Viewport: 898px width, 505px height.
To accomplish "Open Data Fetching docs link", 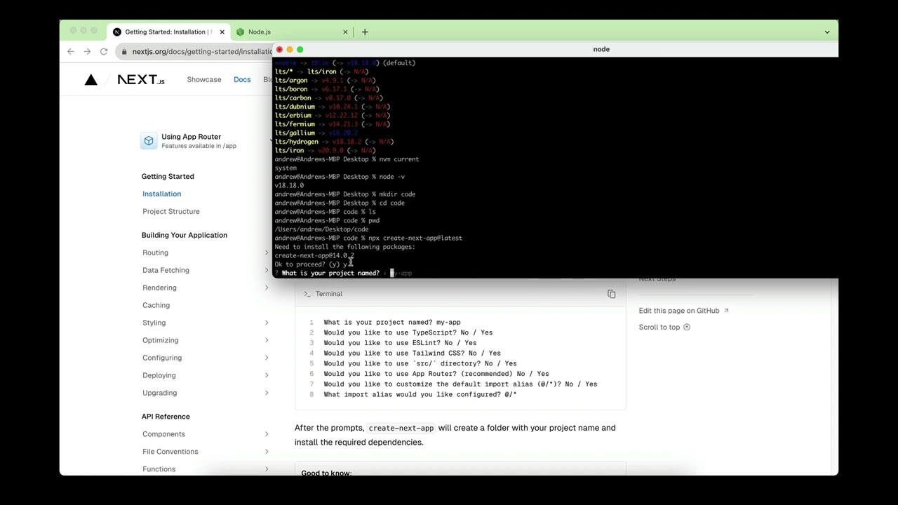I will [166, 270].
